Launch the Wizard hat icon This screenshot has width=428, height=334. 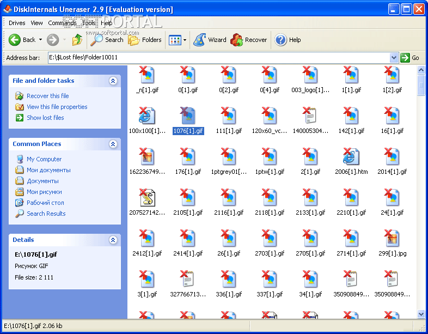[199, 40]
